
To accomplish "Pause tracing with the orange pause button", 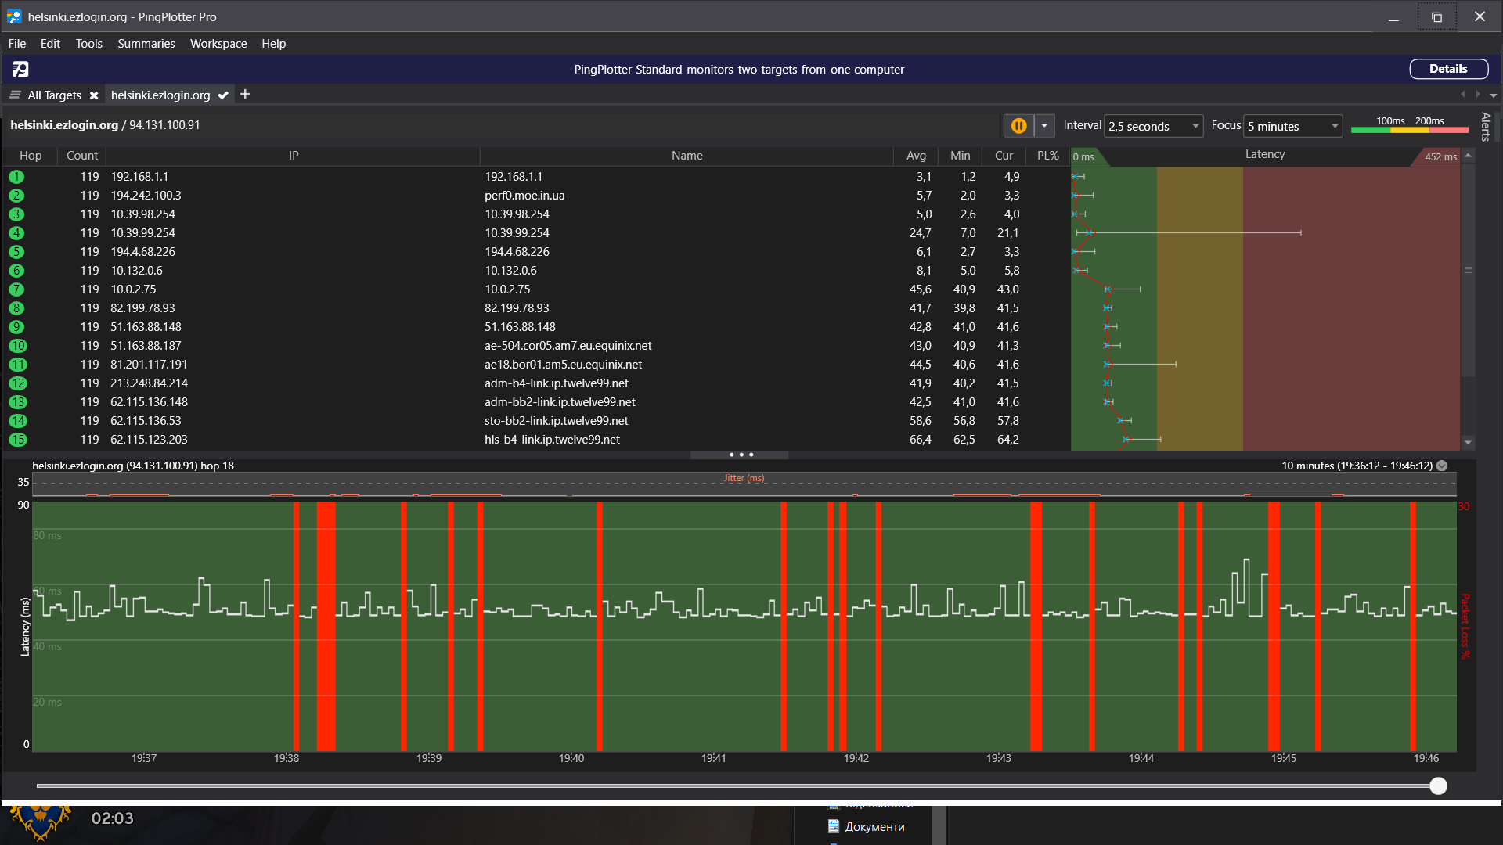I will [x=1018, y=126].
